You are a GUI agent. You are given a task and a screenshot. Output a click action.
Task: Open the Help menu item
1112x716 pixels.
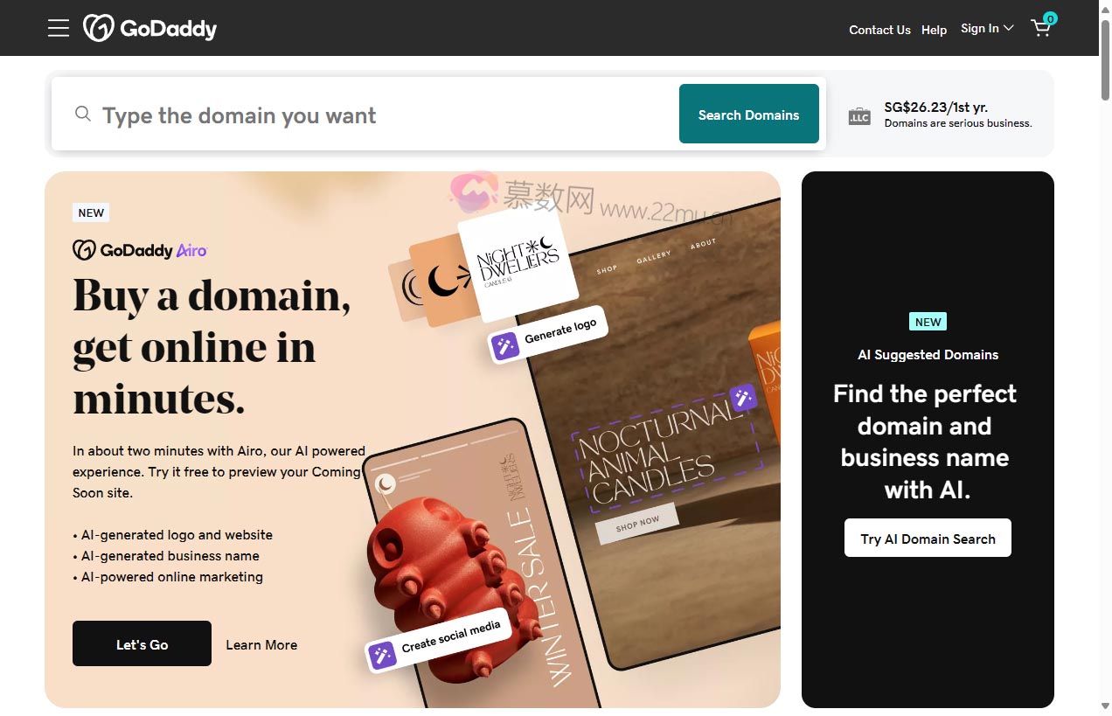pos(934,30)
